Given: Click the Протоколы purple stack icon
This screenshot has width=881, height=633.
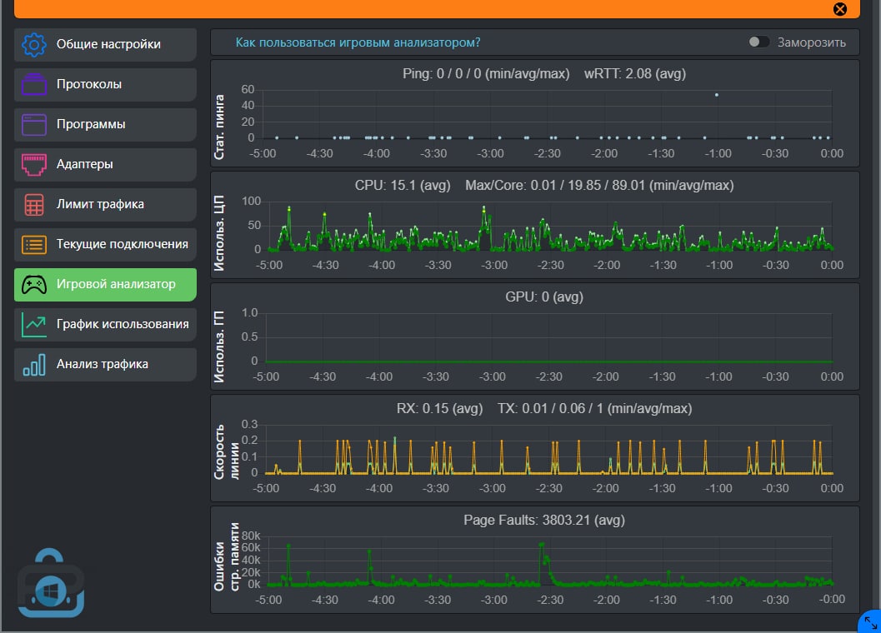Looking at the screenshot, I should [x=34, y=85].
